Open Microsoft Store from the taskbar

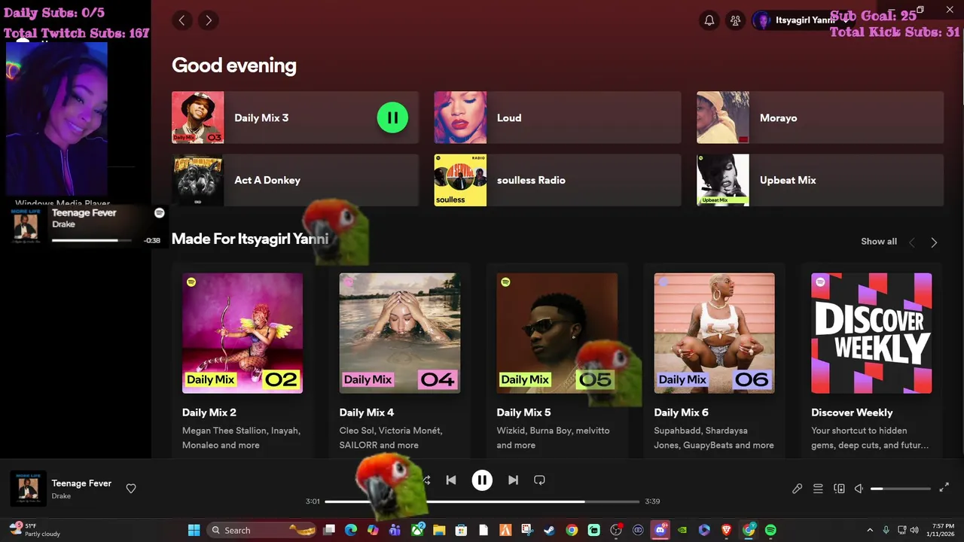point(461,530)
